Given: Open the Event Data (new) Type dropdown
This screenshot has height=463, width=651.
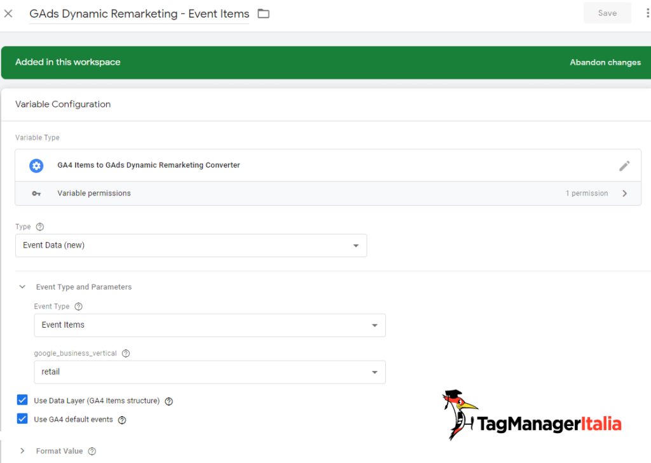Looking at the screenshot, I should pos(191,246).
